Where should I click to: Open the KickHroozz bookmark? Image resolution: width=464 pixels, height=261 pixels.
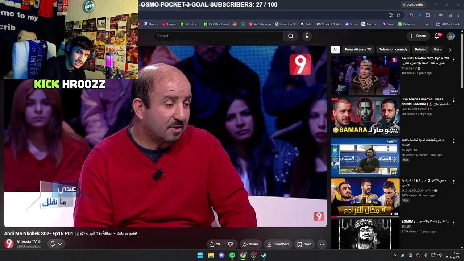190,24
